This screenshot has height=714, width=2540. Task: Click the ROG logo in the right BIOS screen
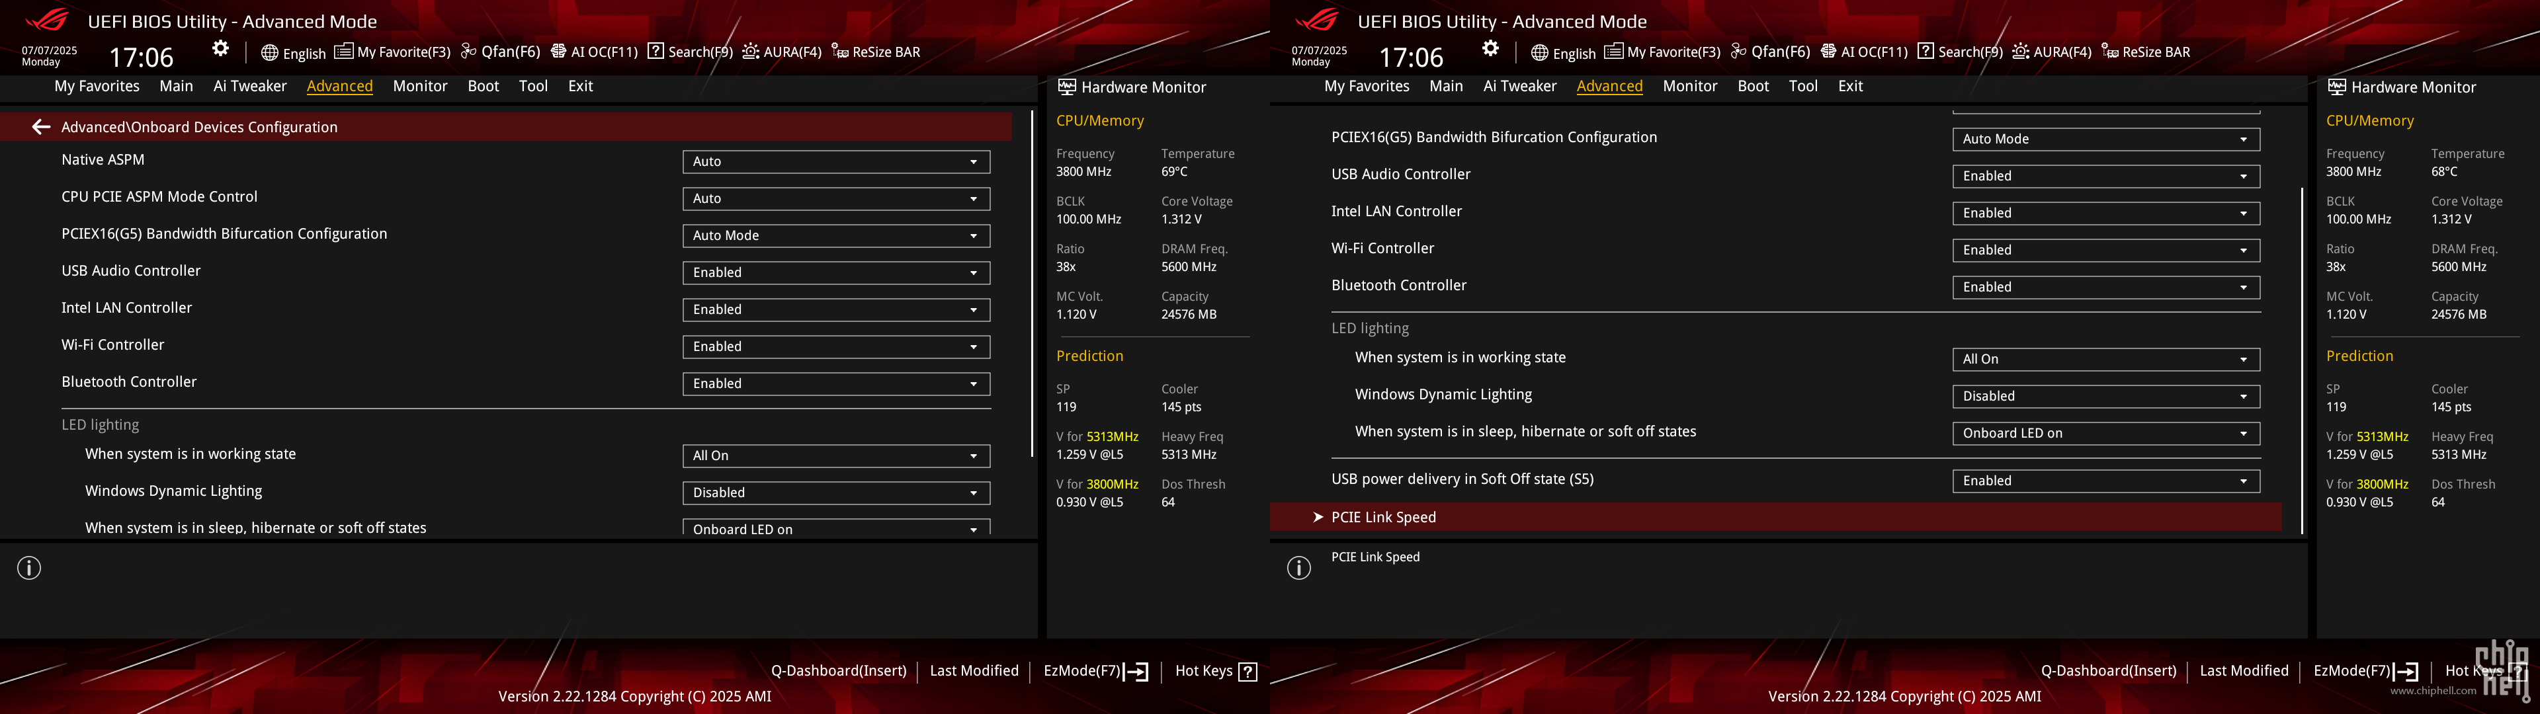click(1318, 20)
